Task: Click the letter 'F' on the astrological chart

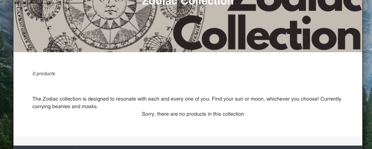Action: (168, 29)
